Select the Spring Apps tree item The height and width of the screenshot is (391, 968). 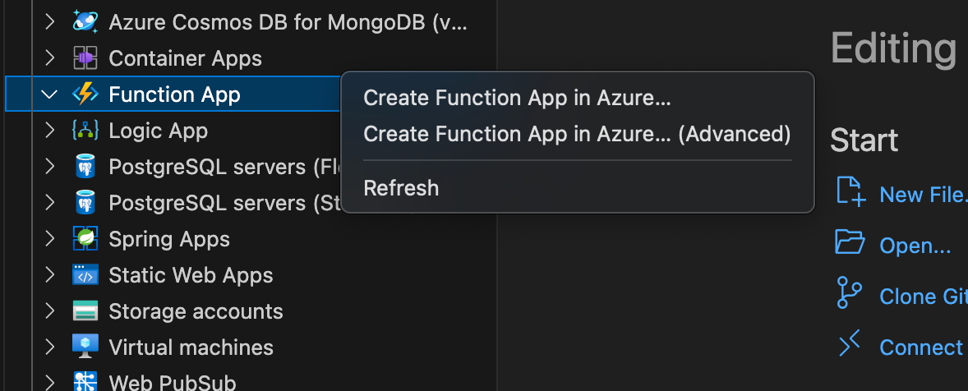click(169, 239)
